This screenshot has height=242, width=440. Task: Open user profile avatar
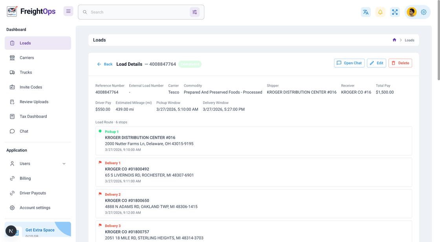tap(412, 12)
